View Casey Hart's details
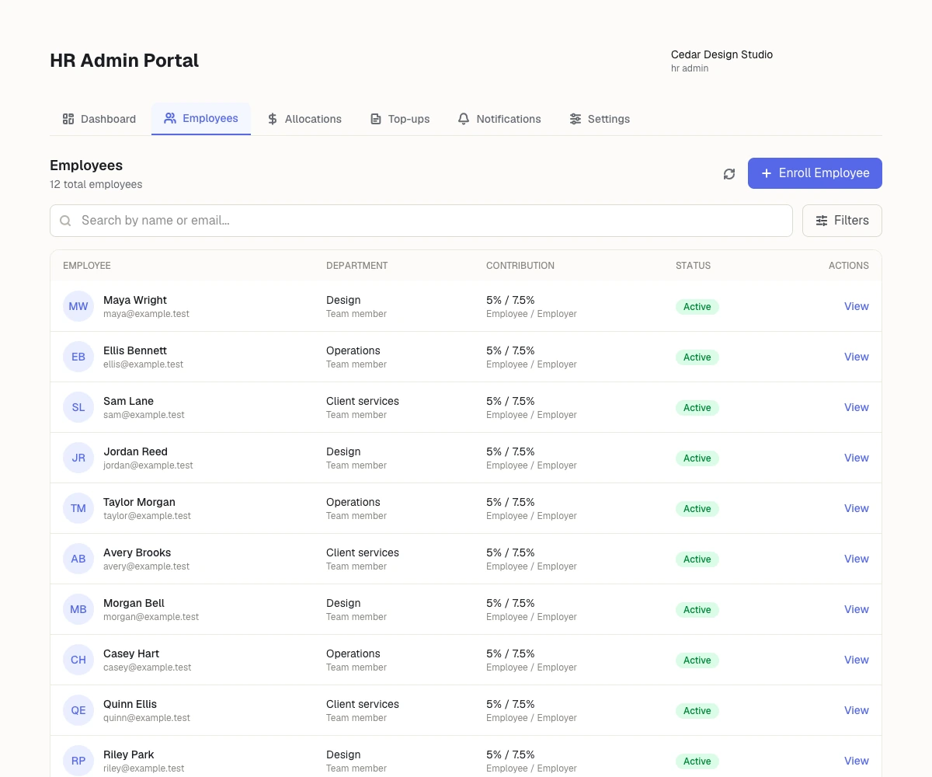The image size is (932, 777). point(857,660)
